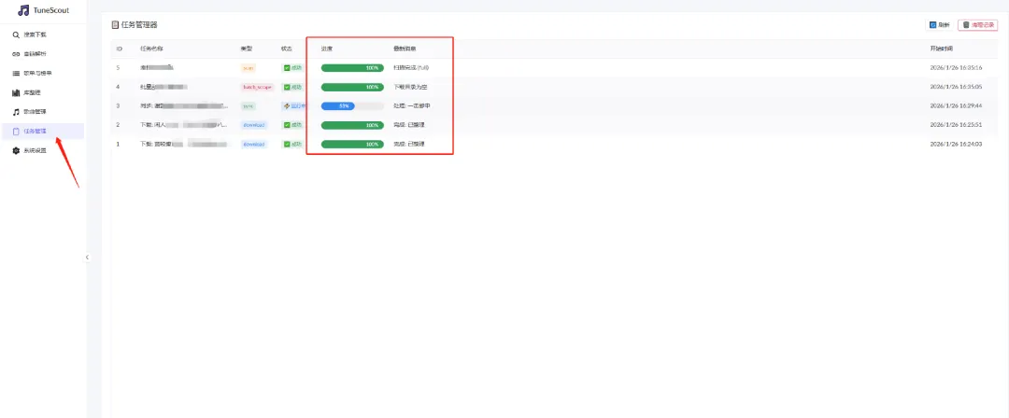Click the task name cell in row 4
The image size is (1009, 418).
(163, 87)
